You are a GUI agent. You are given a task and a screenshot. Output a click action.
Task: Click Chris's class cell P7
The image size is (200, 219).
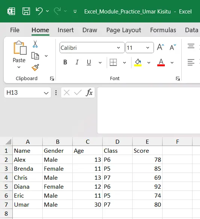(117, 178)
